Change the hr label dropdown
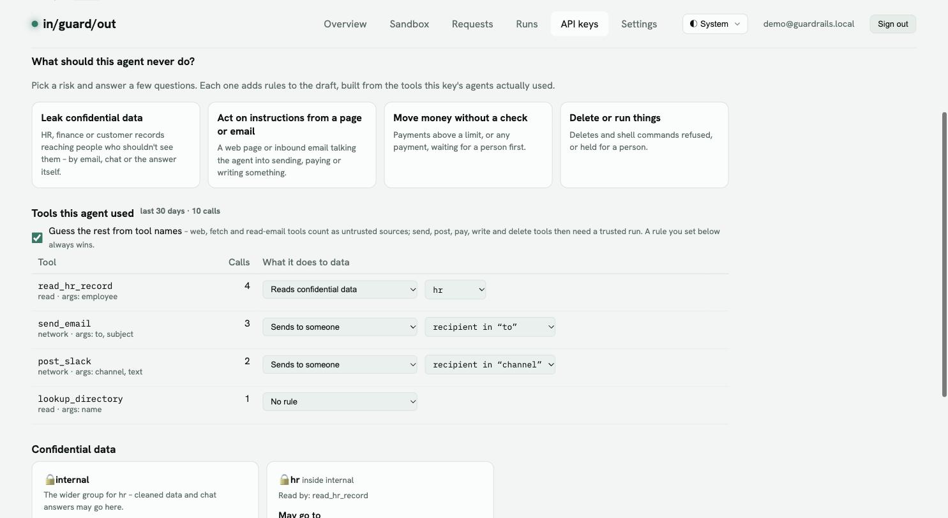The image size is (948, 518). click(455, 290)
